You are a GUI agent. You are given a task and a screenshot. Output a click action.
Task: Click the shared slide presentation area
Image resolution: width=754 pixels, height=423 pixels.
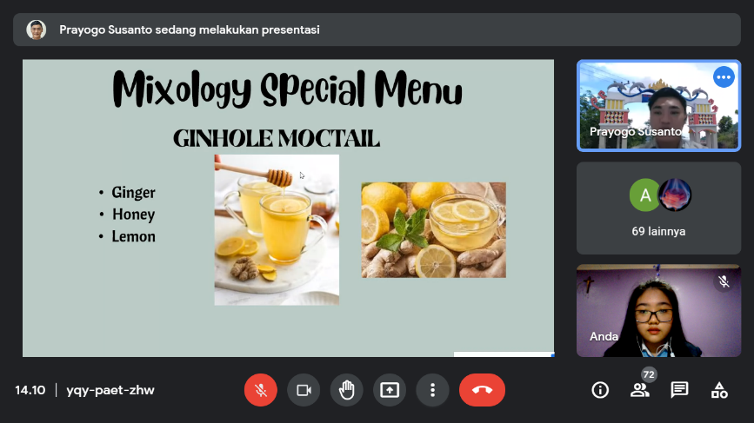(x=288, y=208)
